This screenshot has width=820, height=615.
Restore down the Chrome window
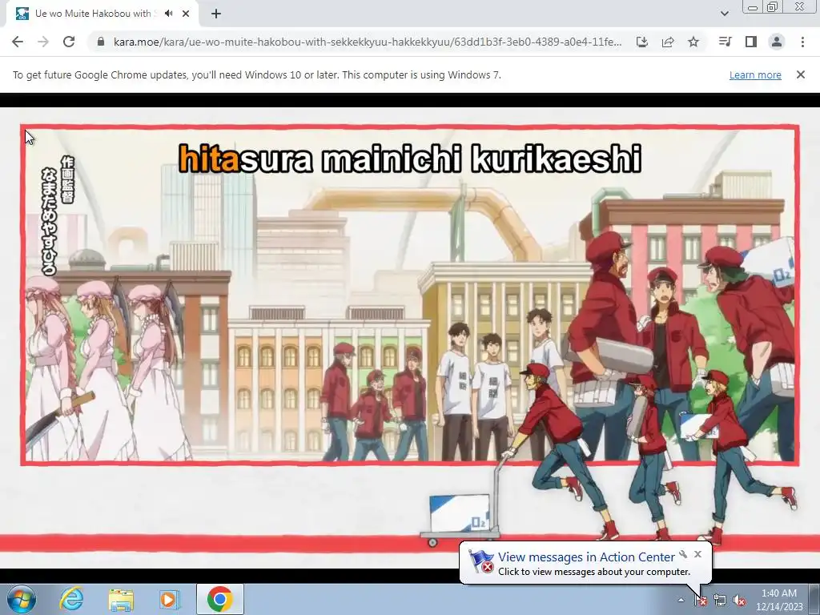coord(773,6)
